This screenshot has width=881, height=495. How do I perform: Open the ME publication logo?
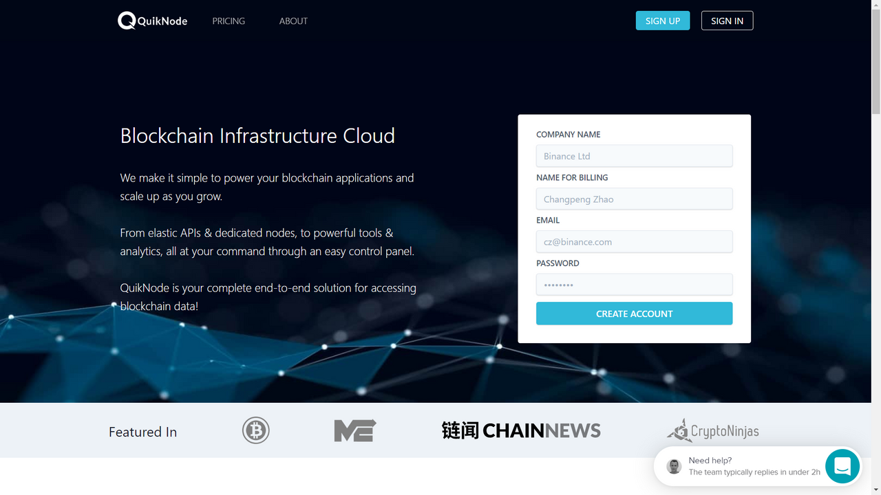[355, 430]
